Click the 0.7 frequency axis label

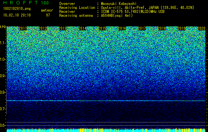point(3,109)
